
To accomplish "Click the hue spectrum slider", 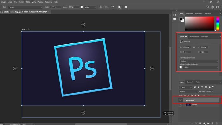I will tap(218, 23).
